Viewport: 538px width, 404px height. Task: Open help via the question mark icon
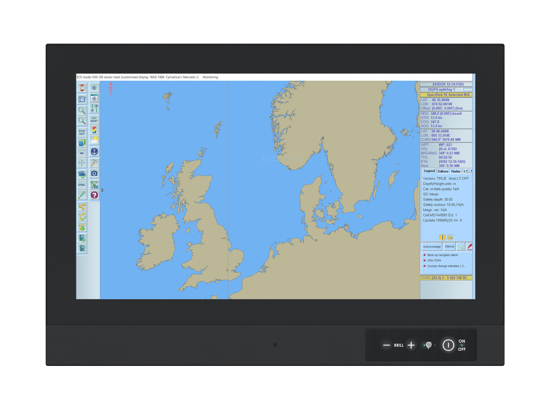[x=94, y=195]
